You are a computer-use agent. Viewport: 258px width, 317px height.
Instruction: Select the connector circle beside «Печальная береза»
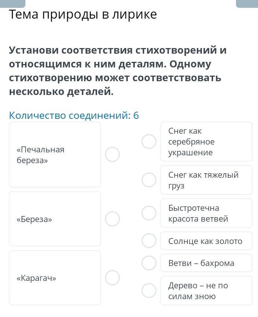112,154
